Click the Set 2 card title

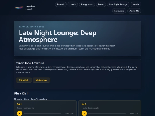point(84,104)
